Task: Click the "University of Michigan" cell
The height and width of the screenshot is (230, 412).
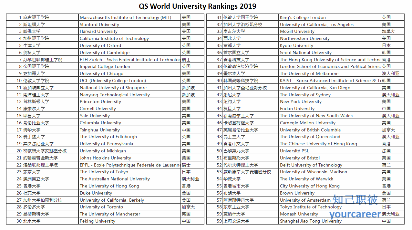Action: pos(130,151)
